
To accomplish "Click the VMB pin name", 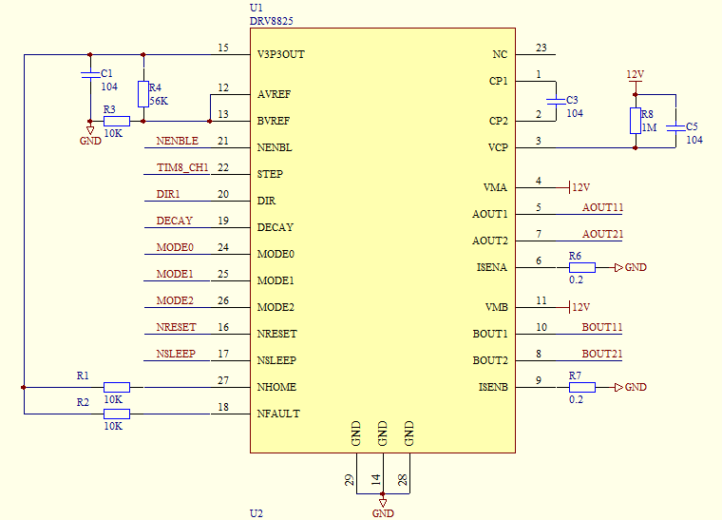I will pos(496,307).
